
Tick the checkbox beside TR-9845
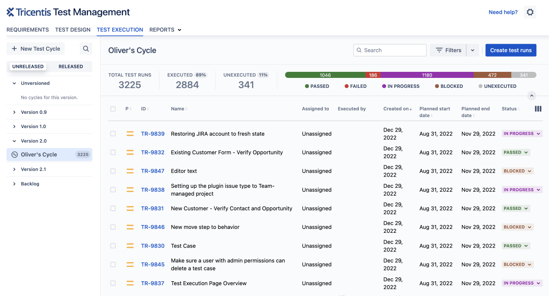point(113,264)
